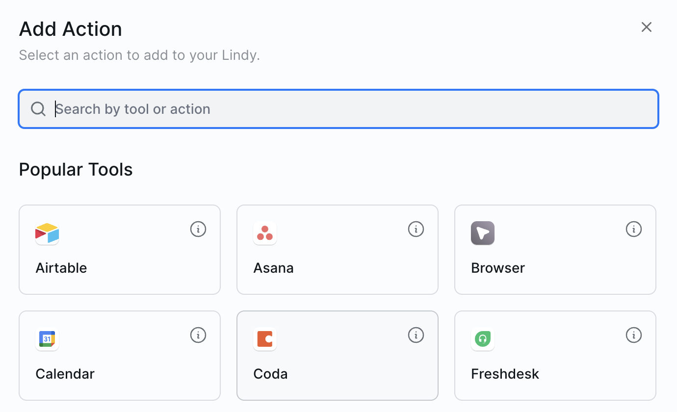
Task: Close the Add Action dialog
Action: [647, 27]
